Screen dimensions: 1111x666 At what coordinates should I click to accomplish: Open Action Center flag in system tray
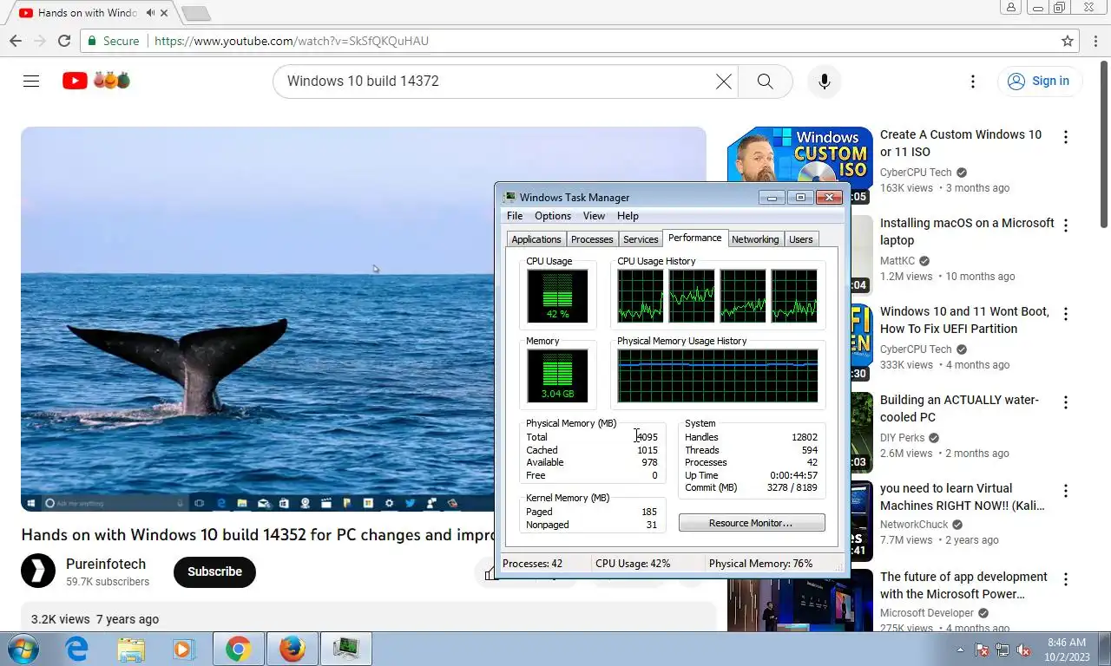click(x=983, y=650)
